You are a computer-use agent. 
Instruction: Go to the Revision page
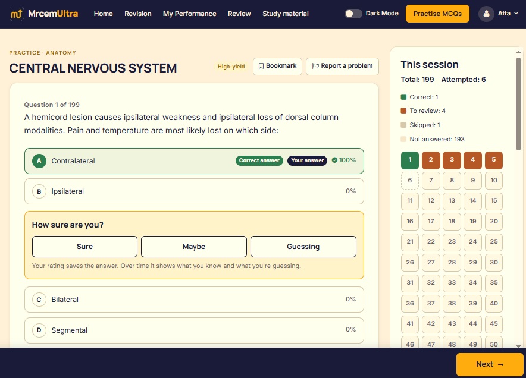tap(138, 14)
